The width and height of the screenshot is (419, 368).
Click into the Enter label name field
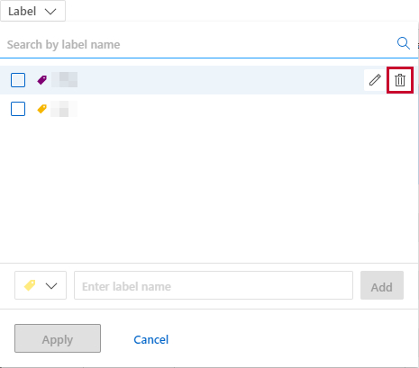pyautogui.click(x=214, y=285)
